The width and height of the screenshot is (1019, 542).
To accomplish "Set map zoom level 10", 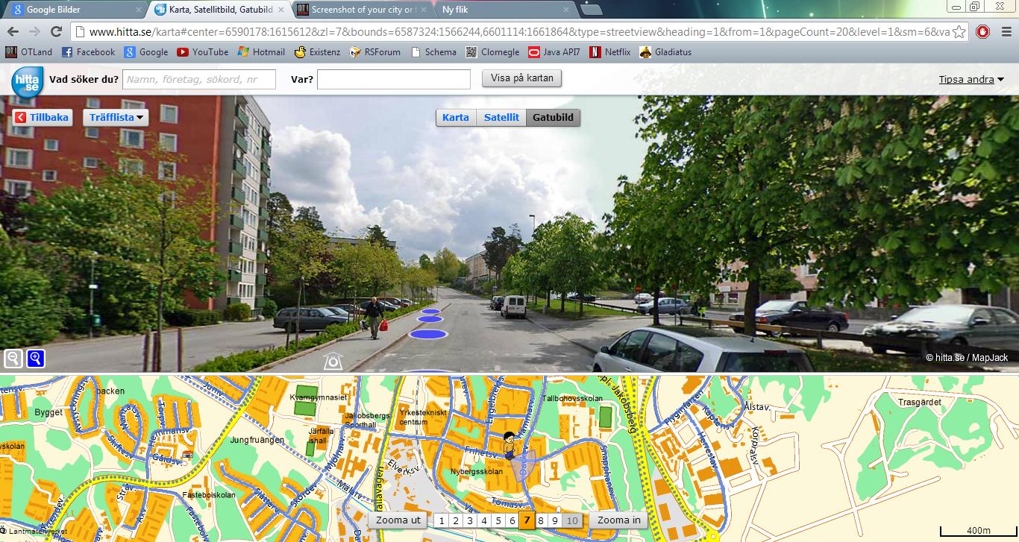I will (x=571, y=521).
